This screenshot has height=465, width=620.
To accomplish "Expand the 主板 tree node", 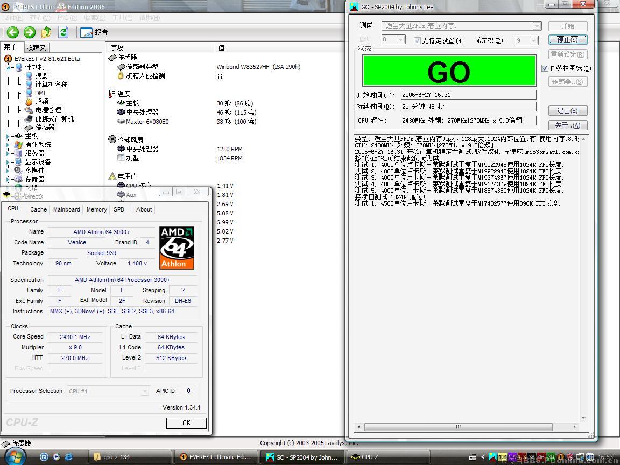I will point(8,136).
